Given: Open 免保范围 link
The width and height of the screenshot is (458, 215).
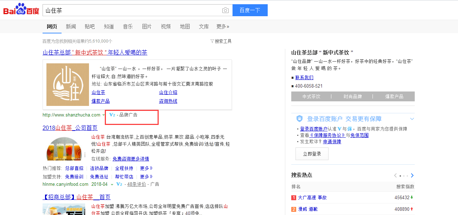Looking at the screenshot, I should pyautogui.click(x=359, y=135).
